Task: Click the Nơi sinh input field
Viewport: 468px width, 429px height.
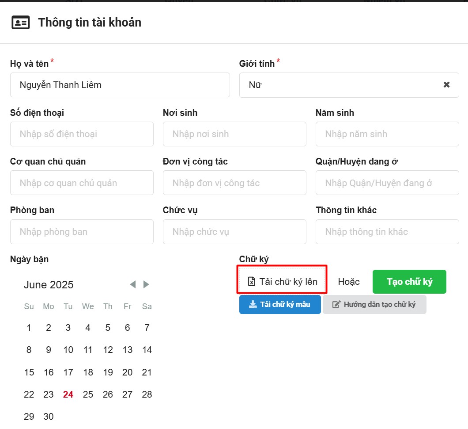Action: pyautogui.click(x=234, y=134)
